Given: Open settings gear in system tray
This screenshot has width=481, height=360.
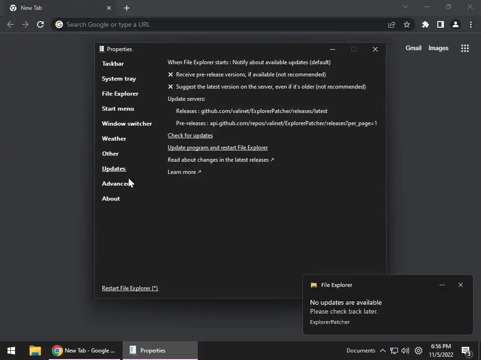Looking at the screenshot, I should coord(419,351).
